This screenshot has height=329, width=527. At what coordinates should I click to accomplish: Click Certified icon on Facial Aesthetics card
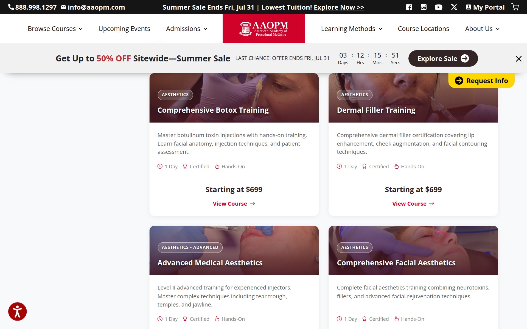(364, 319)
